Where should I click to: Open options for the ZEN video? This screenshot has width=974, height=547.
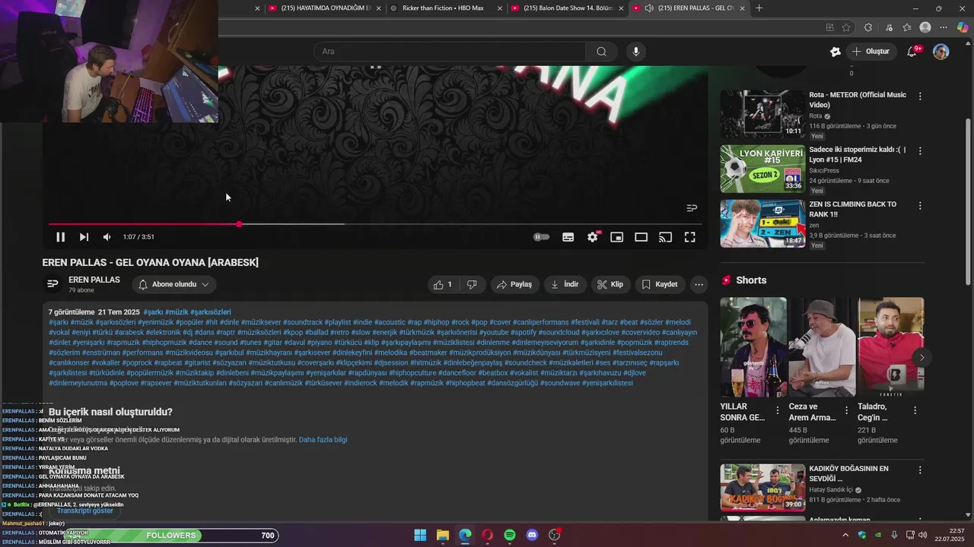[x=920, y=206]
